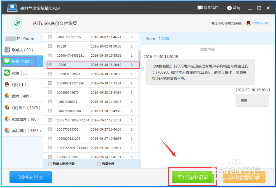Select the 短信（103）SMS message icon

click(x=7, y=61)
